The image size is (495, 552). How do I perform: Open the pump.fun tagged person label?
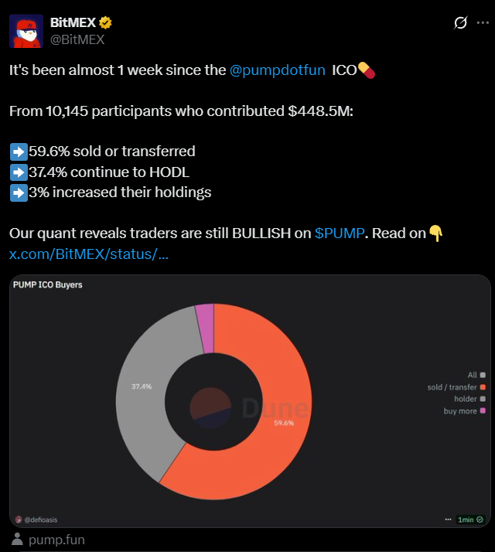tap(48, 540)
